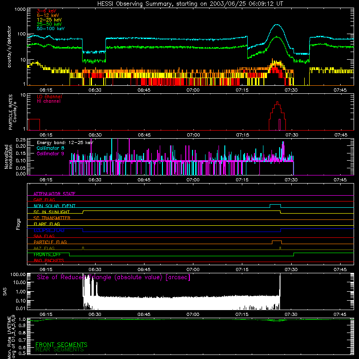Viewport: 359px width, 359px height.
Task: Click the REAR SEGMENTS legend label
Action: pos(60,350)
